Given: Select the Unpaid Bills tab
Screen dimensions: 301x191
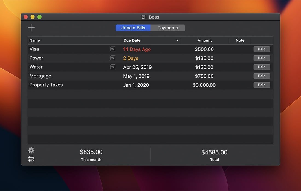Looking at the screenshot, I should point(133,28).
